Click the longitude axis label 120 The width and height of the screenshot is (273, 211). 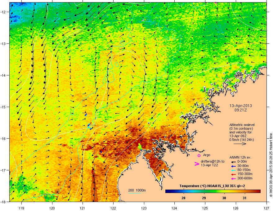pos(52,208)
